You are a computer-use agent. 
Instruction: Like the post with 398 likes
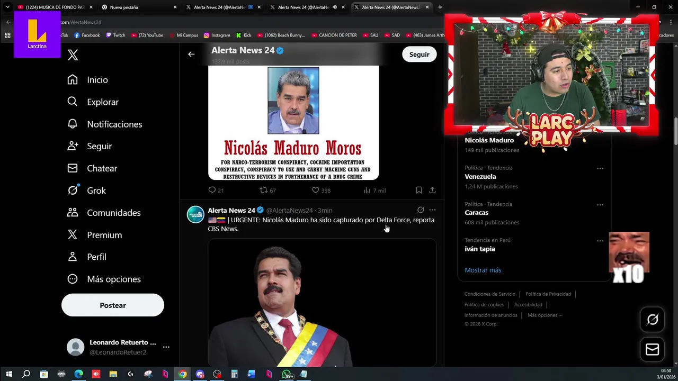[315, 190]
